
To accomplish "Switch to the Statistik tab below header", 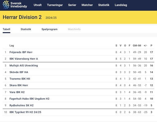I will 26,29.
